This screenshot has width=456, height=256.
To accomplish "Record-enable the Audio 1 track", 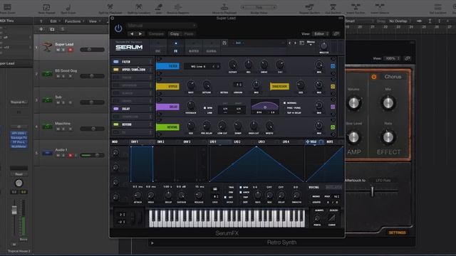I will pos(71,156).
